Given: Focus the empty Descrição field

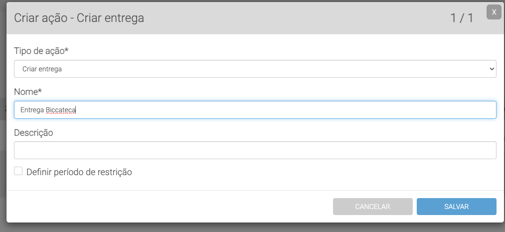Looking at the screenshot, I should 254,150.
